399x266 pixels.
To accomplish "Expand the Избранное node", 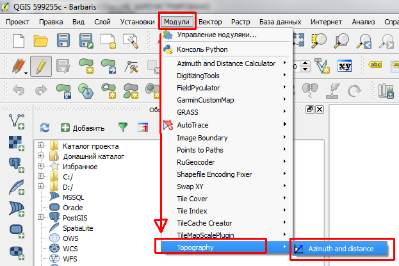I will click(40, 165).
